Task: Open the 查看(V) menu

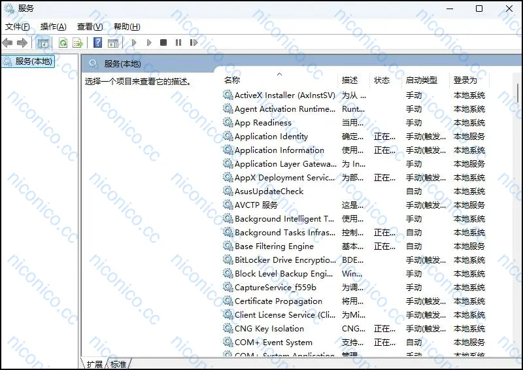Action: [x=90, y=27]
